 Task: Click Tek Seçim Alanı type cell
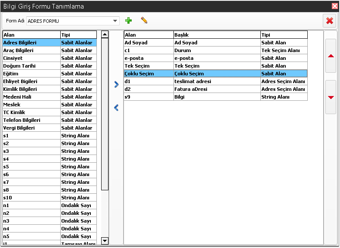pyautogui.click(x=284, y=50)
